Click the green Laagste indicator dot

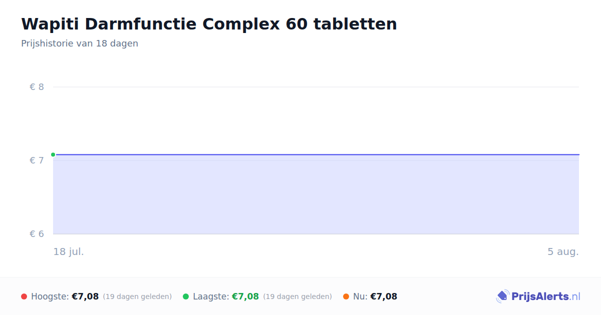point(186,296)
